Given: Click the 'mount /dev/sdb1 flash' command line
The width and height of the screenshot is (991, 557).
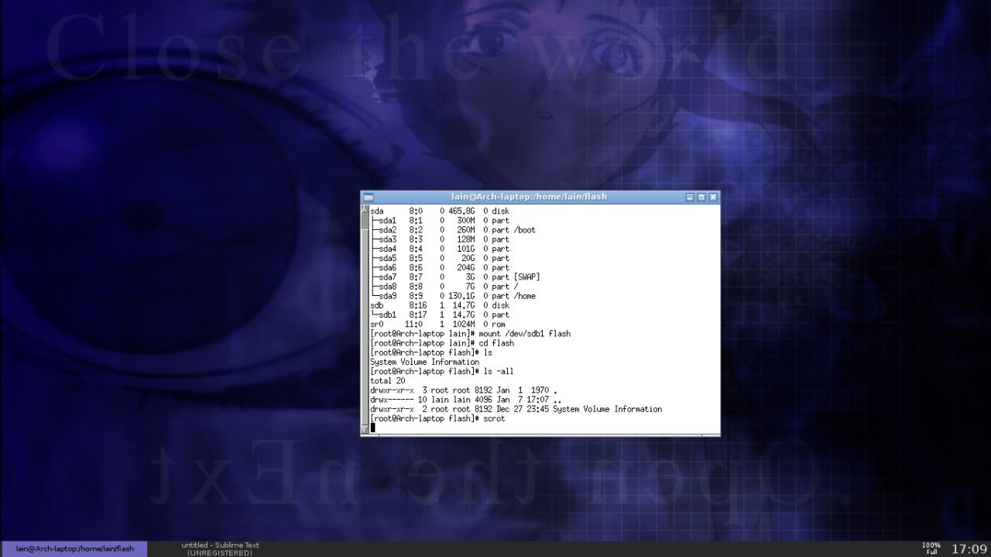Looking at the screenshot, I should pyautogui.click(x=470, y=334).
